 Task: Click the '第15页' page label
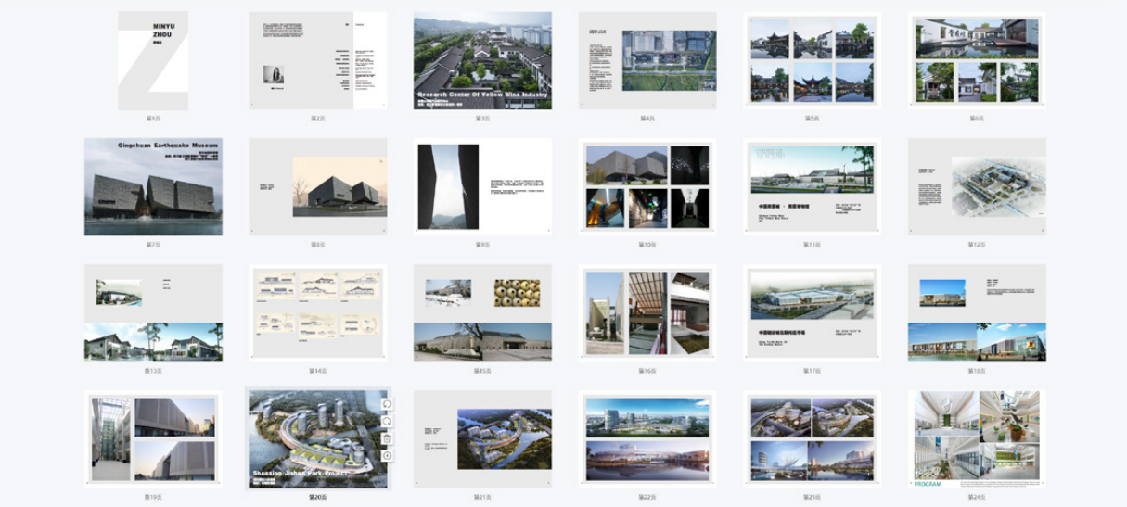pyautogui.click(x=482, y=371)
